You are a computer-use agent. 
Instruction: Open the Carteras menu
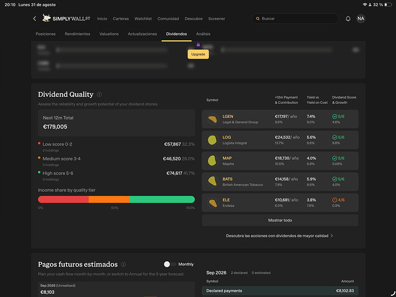121,18
